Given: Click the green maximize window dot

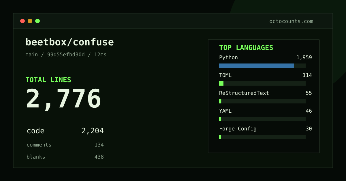Looking at the screenshot, I should (37, 21).
